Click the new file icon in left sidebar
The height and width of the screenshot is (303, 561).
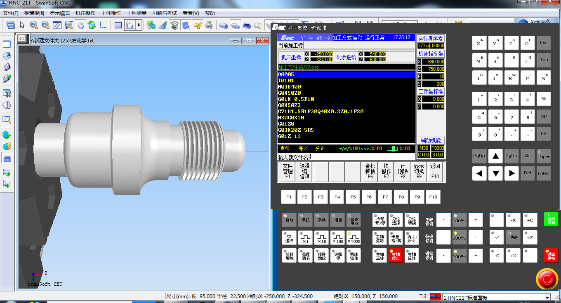pyautogui.click(x=7, y=44)
